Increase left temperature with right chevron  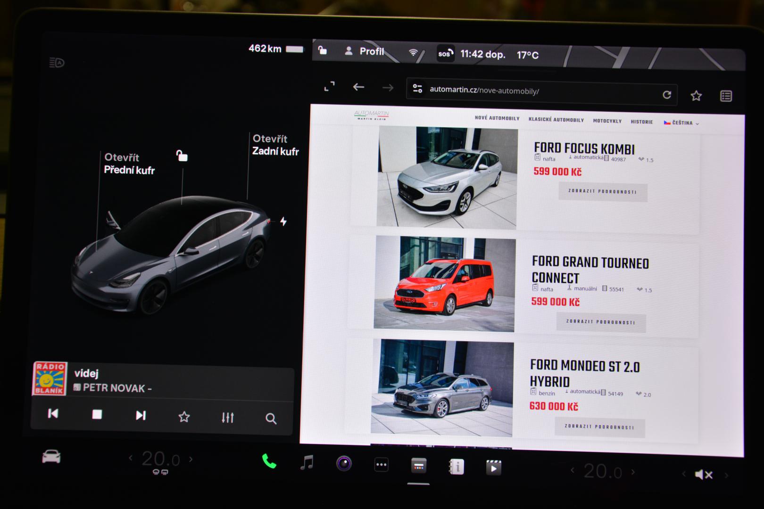(x=191, y=459)
